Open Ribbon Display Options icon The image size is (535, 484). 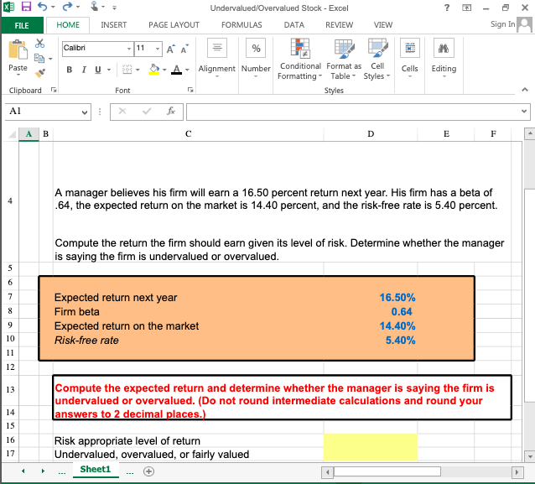point(466,8)
